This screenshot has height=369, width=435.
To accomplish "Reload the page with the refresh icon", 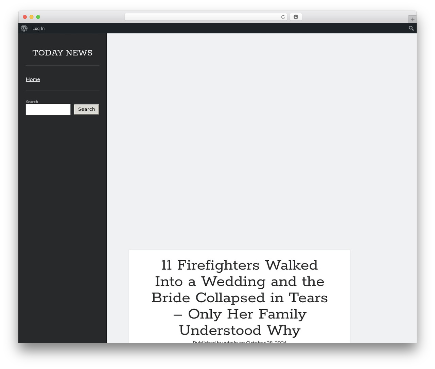I will coord(283,17).
